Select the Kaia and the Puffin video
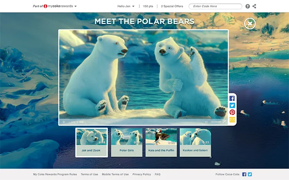Screen dimensions: 289x180 [x=161, y=142]
